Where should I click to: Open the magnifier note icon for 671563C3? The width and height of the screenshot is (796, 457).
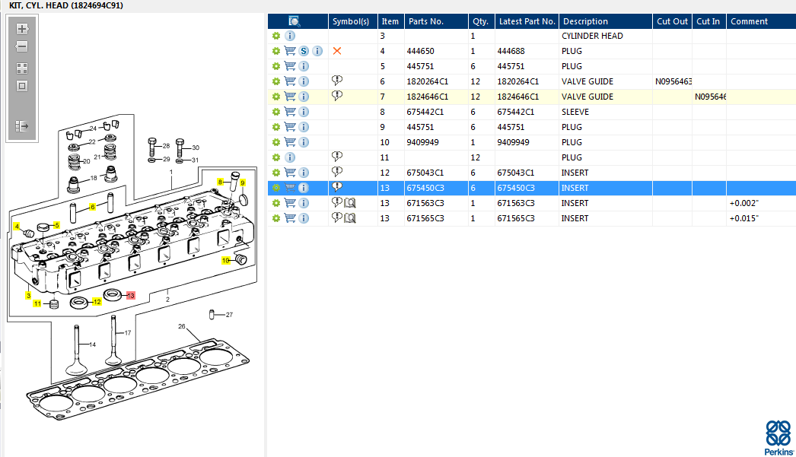[350, 203]
